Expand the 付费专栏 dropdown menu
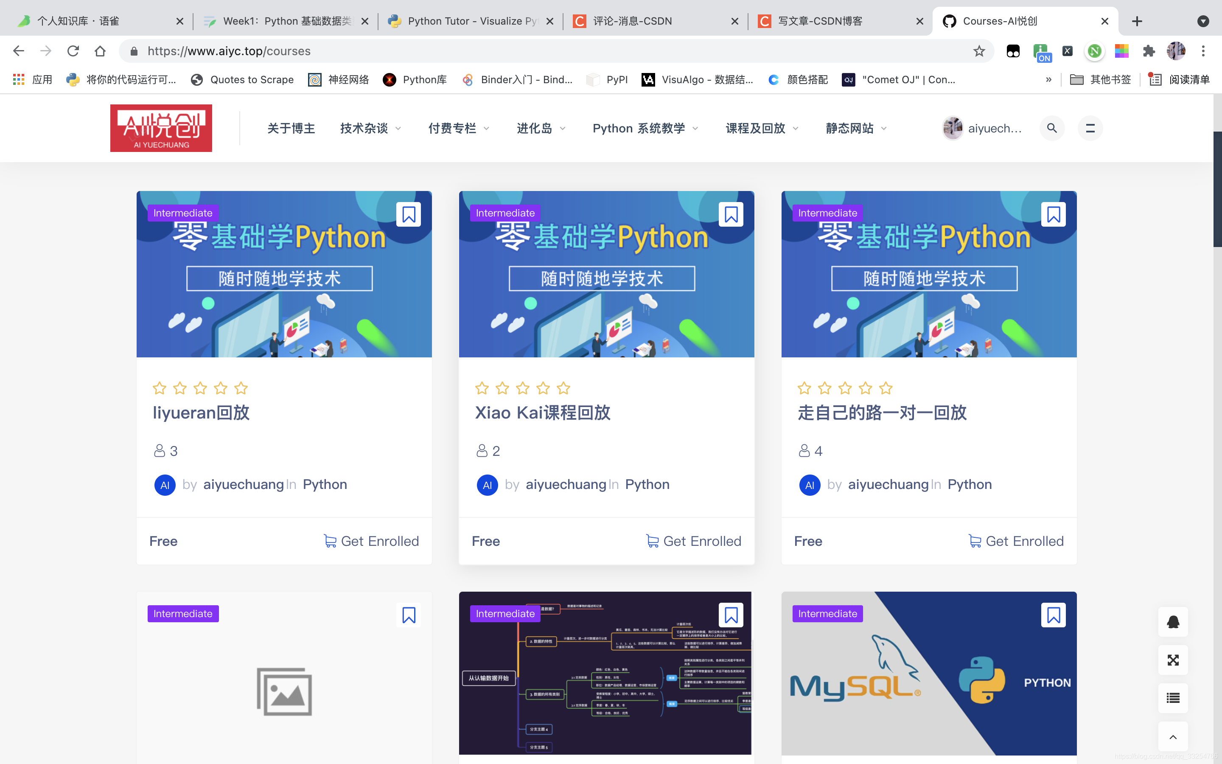1222x764 pixels. coord(459,128)
